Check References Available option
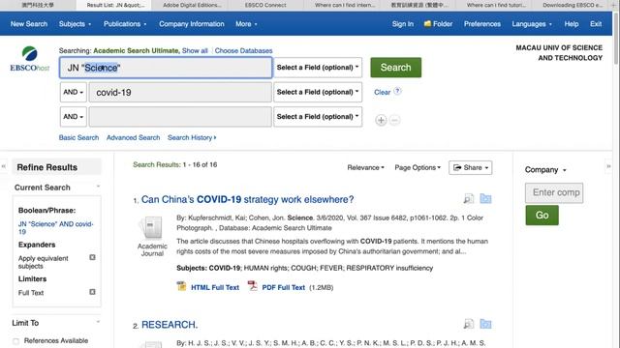Image resolution: width=620 pixels, height=348 pixels. tap(15, 341)
